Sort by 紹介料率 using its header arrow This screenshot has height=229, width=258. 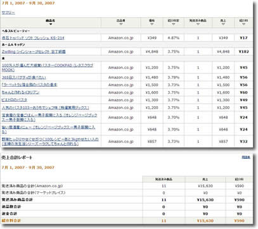[174, 24]
